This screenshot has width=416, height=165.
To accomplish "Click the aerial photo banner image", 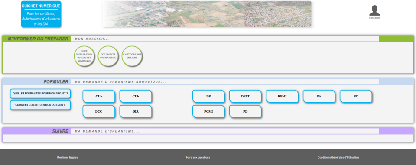I will [207, 14].
